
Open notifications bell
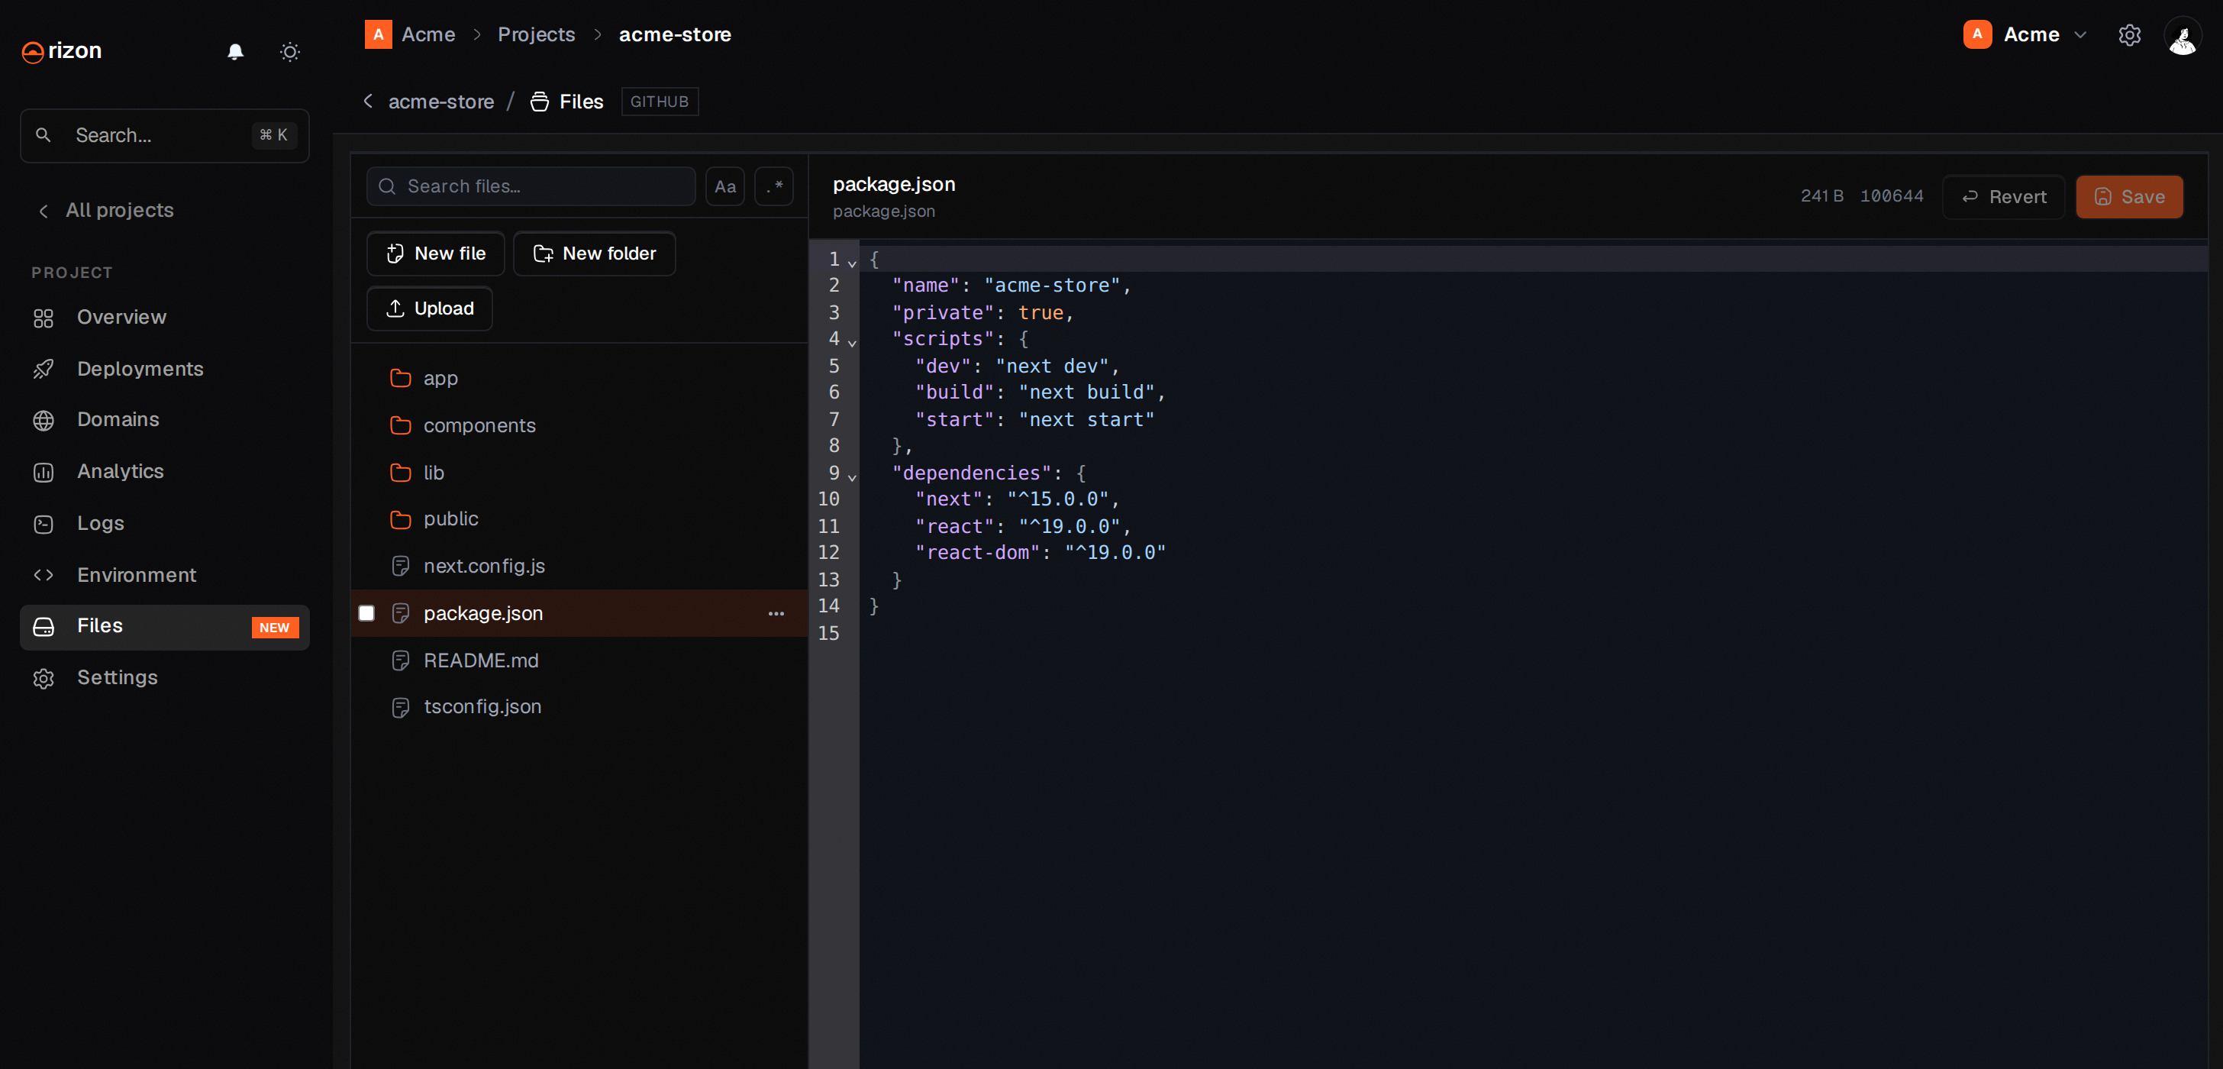[236, 52]
